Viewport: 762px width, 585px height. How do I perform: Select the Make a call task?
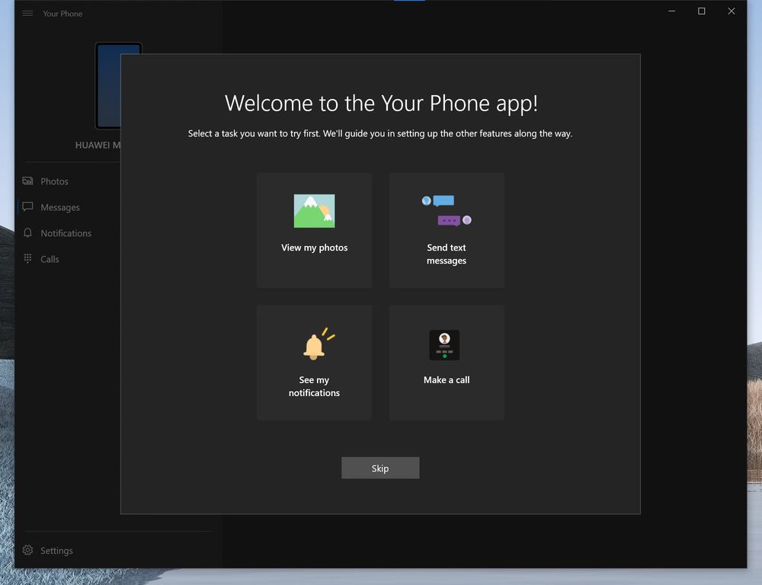click(x=447, y=363)
